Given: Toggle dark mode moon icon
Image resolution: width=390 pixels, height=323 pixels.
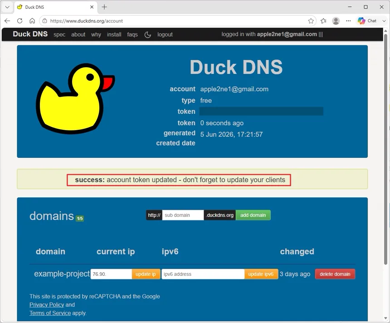Looking at the screenshot, I should [147, 34].
